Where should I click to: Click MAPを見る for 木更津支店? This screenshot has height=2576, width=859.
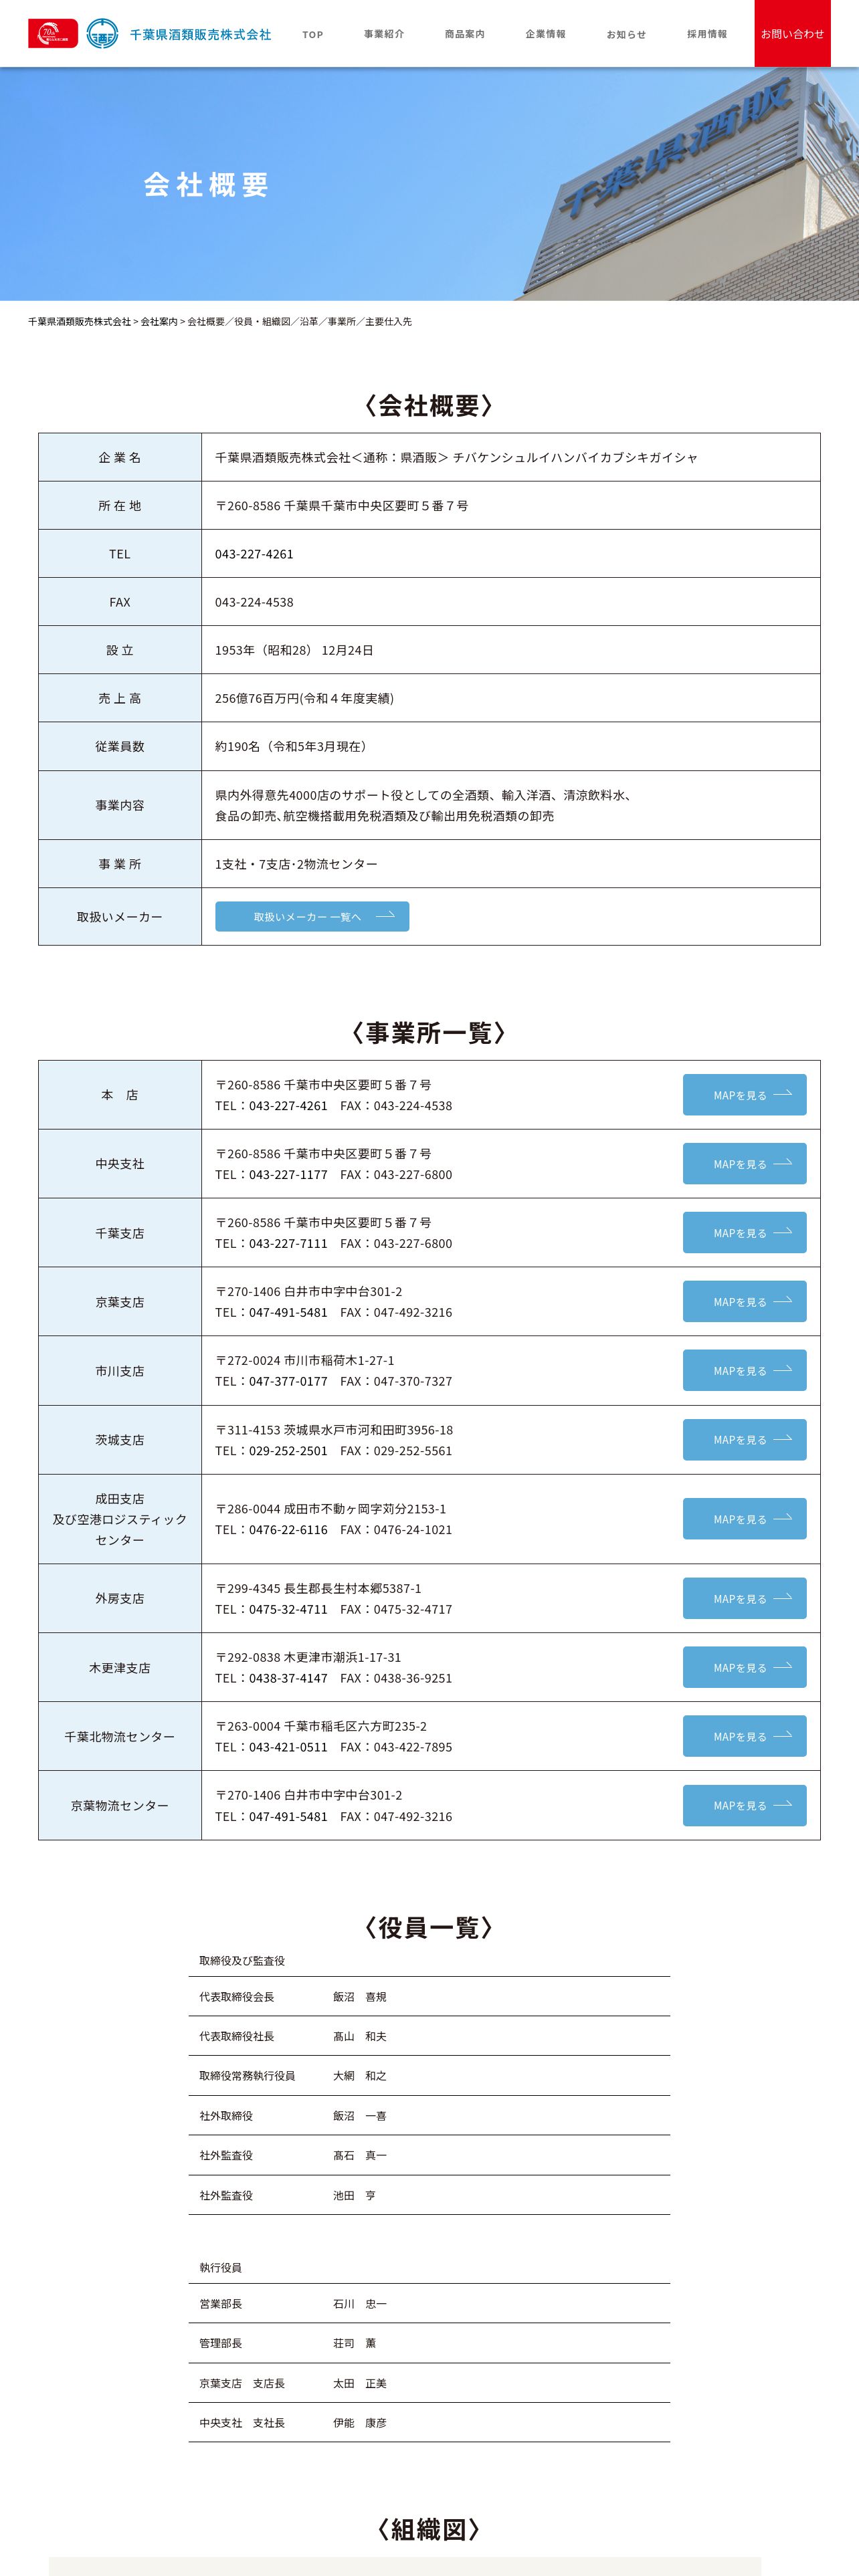744,1668
